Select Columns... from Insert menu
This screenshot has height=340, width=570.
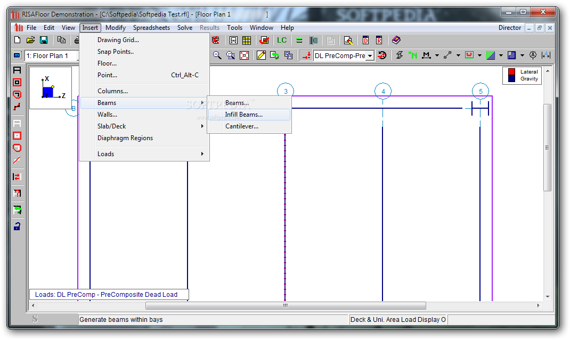point(144,91)
